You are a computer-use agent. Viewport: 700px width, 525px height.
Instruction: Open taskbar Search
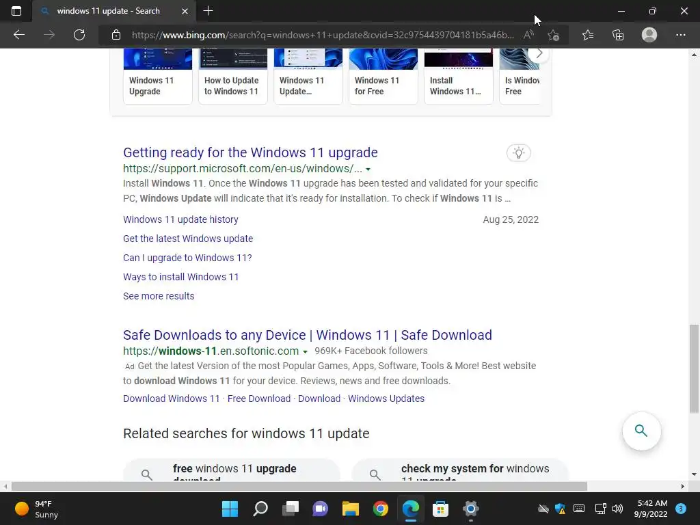260,509
